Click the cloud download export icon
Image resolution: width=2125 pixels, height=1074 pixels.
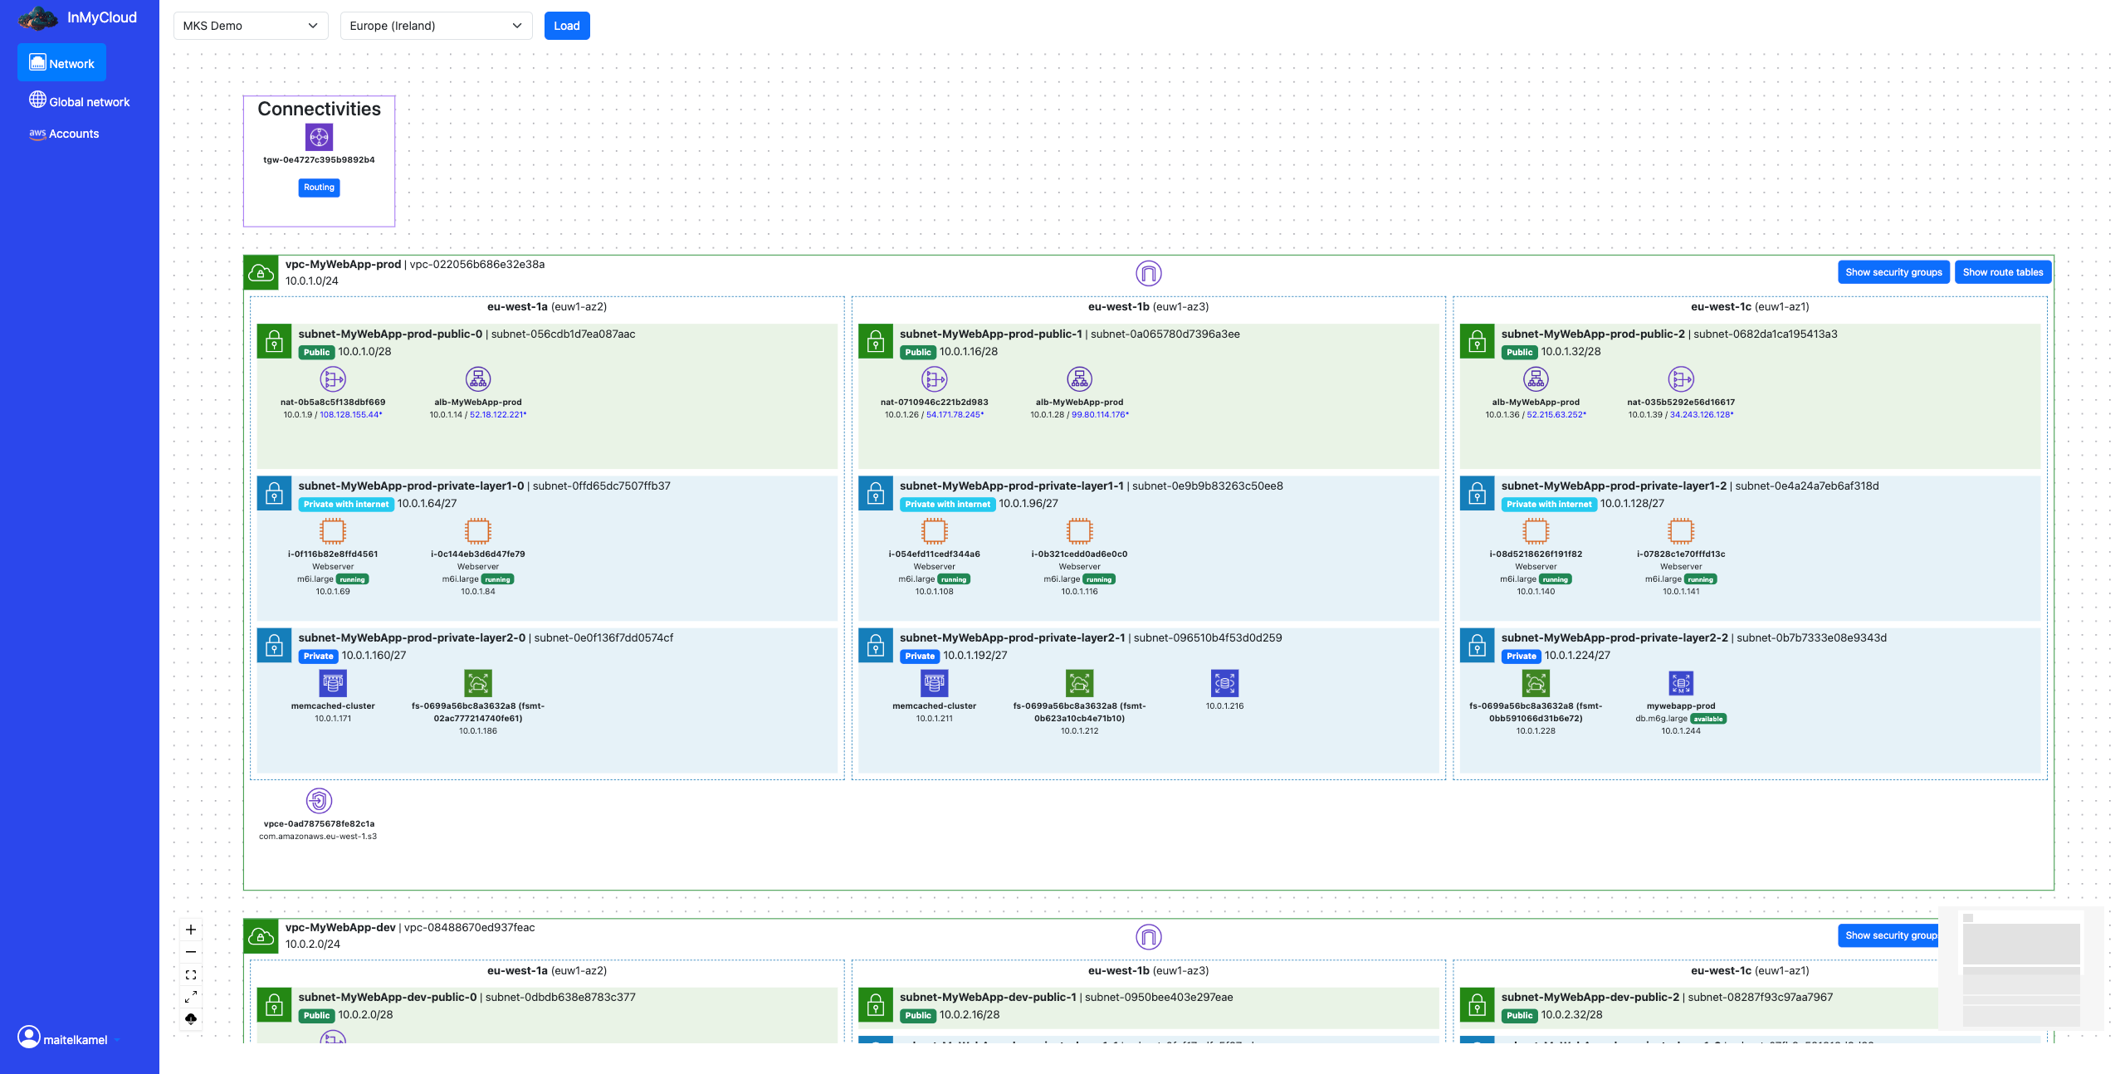pos(191,1019)
